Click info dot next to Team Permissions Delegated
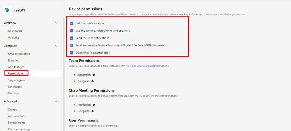 coord(92,81)
